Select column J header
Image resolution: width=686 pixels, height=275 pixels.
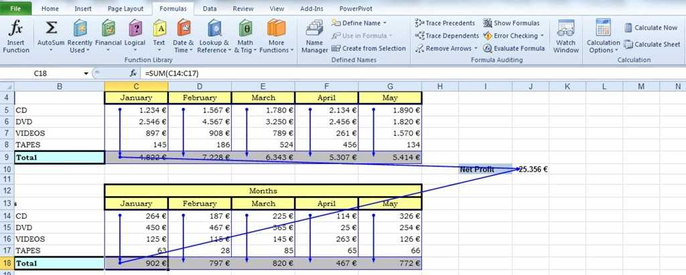coord(531,86)
